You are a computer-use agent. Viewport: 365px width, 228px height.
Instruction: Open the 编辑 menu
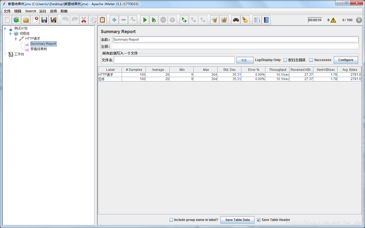[x=18, y=11]
